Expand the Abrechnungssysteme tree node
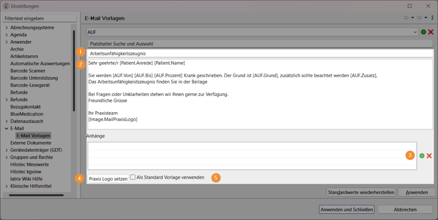The width and height of the screenshot is (438, 220). point(6,28)
